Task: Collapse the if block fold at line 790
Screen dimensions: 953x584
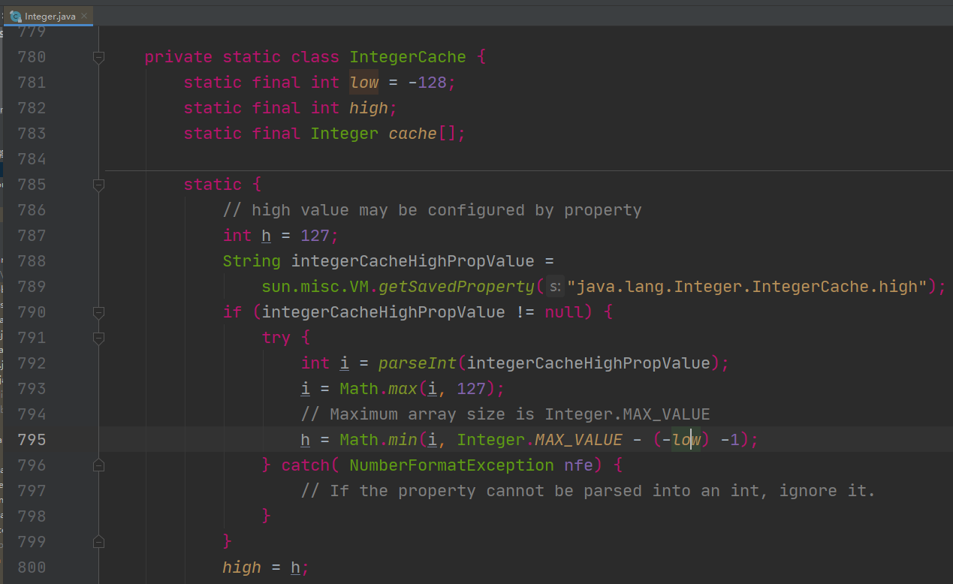Action: pos(98,312)
